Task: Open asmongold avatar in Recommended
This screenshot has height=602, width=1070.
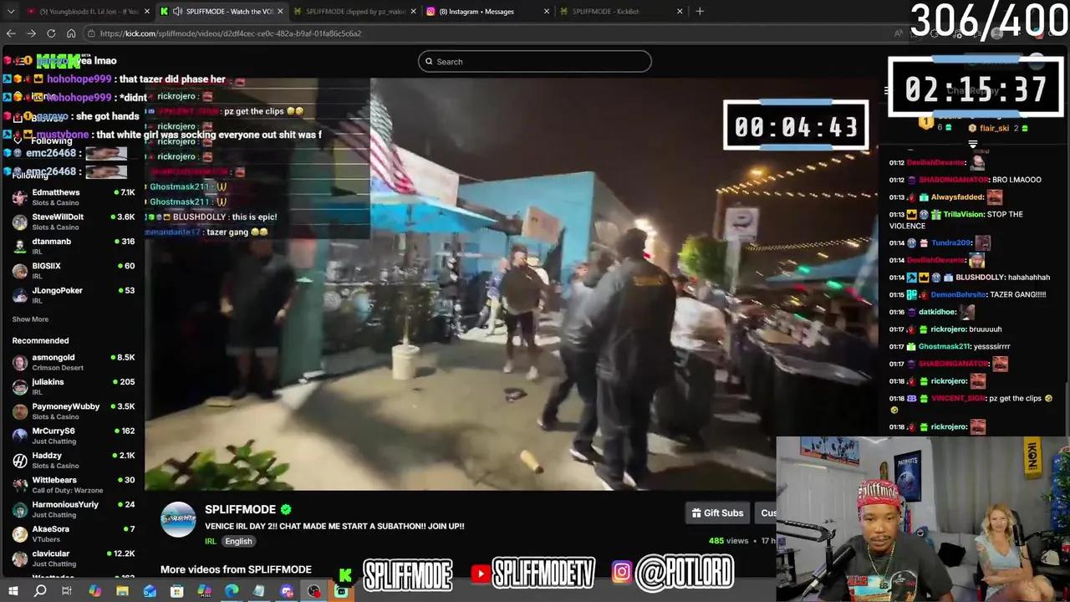Action: tap(20, 362)
